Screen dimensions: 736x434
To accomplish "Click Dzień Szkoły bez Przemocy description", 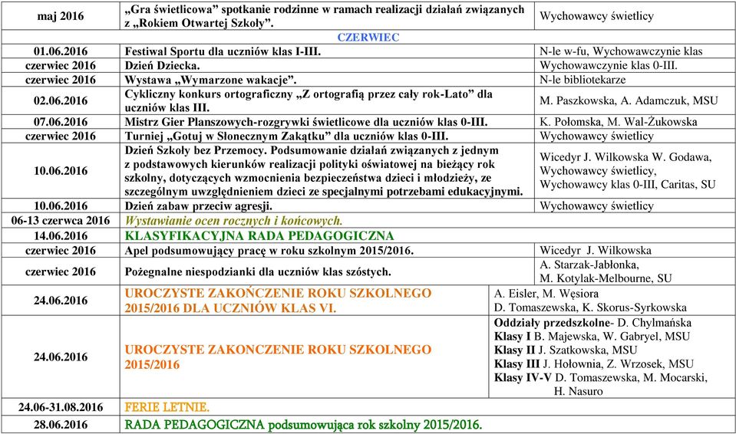I will [324, 171].
